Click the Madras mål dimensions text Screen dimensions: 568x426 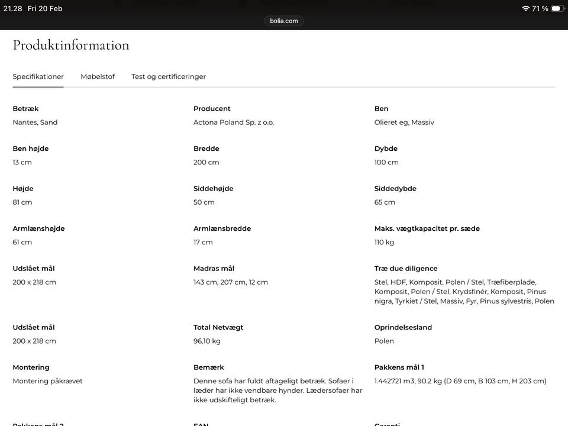pos(231,282)
